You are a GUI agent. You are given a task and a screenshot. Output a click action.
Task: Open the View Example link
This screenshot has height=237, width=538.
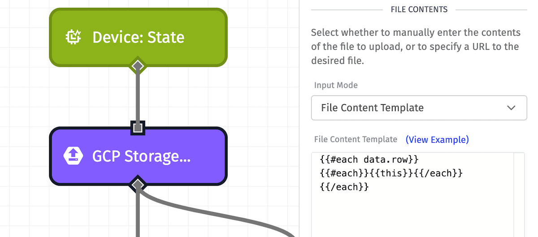tap(437, 140)
